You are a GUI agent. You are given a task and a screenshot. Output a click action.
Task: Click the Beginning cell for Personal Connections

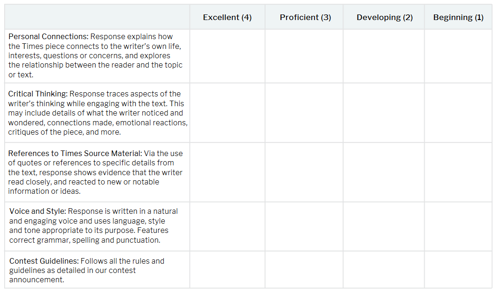tap(458, 56)
